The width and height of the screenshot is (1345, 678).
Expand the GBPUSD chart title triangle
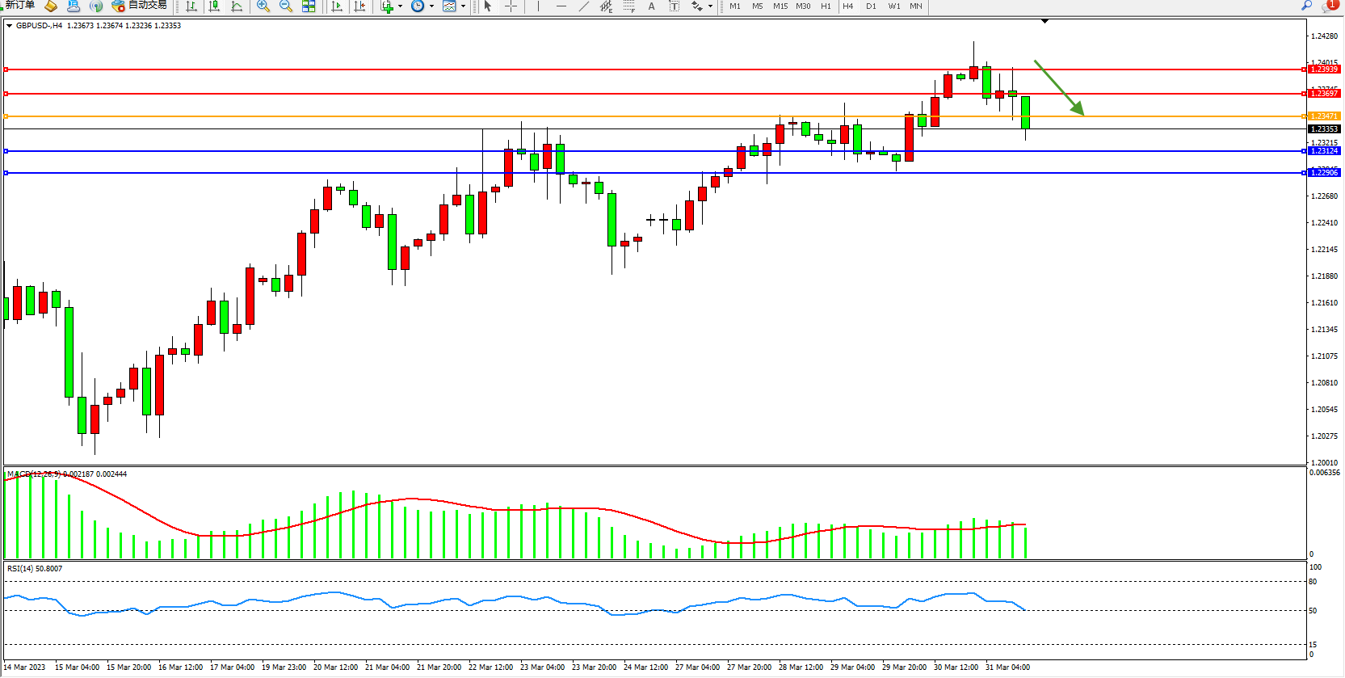tap(9, 26)
